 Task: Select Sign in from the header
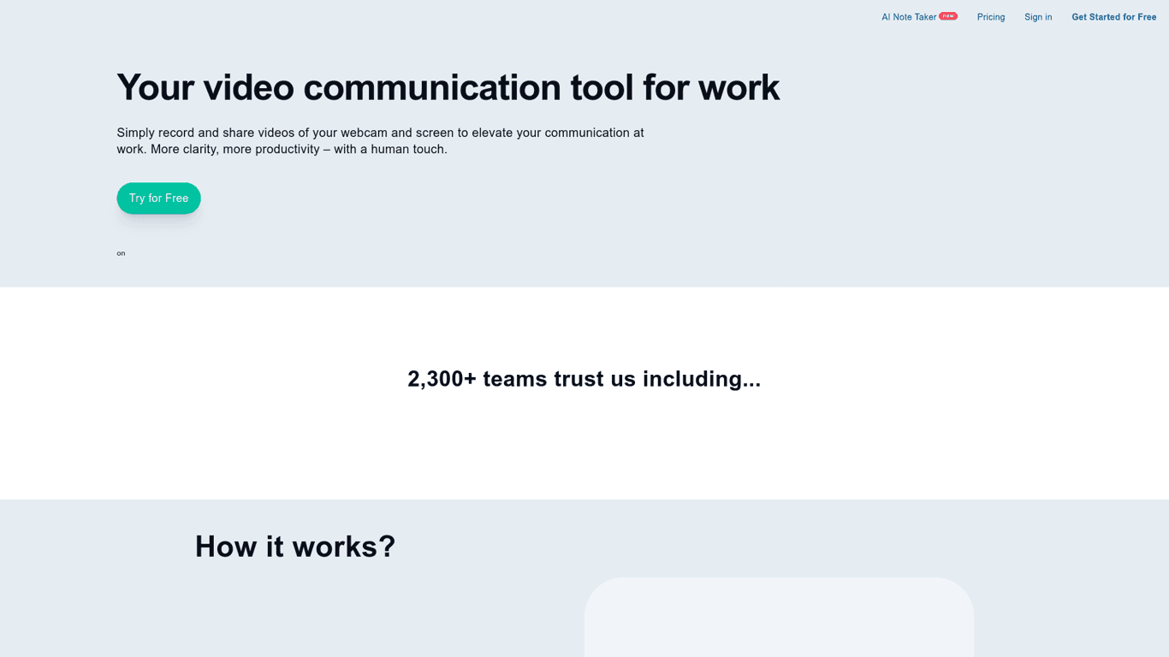[1038, 17]
